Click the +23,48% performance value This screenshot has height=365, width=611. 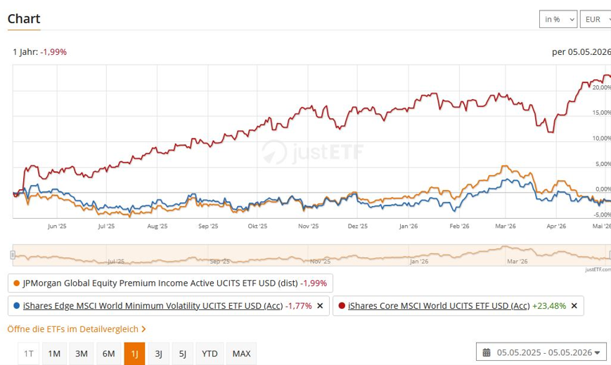(x=549, y=306)
